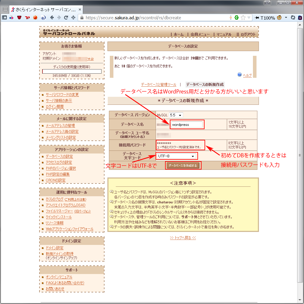
Task: Open the ホーム header menu
Action: 178,34
